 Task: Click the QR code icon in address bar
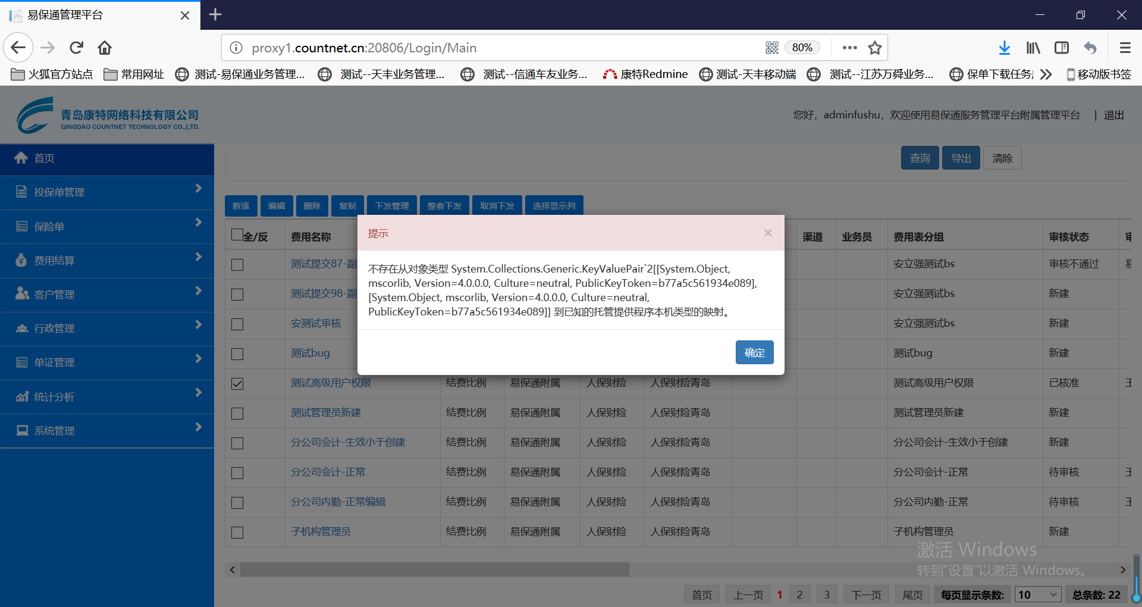coord(771,48)
